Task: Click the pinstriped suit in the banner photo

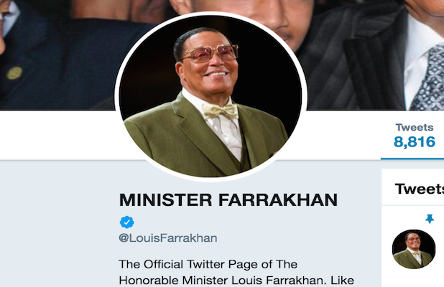Action: coord(359,65)
